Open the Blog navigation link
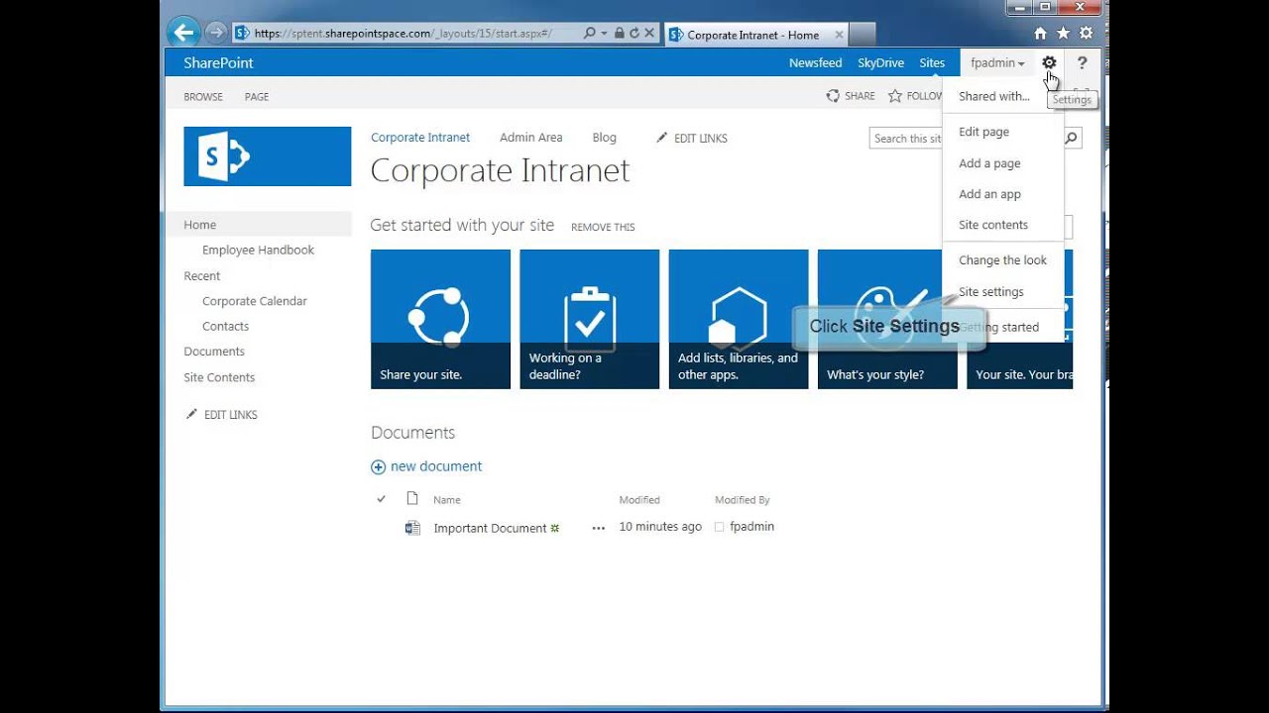 tap(604, 138)
